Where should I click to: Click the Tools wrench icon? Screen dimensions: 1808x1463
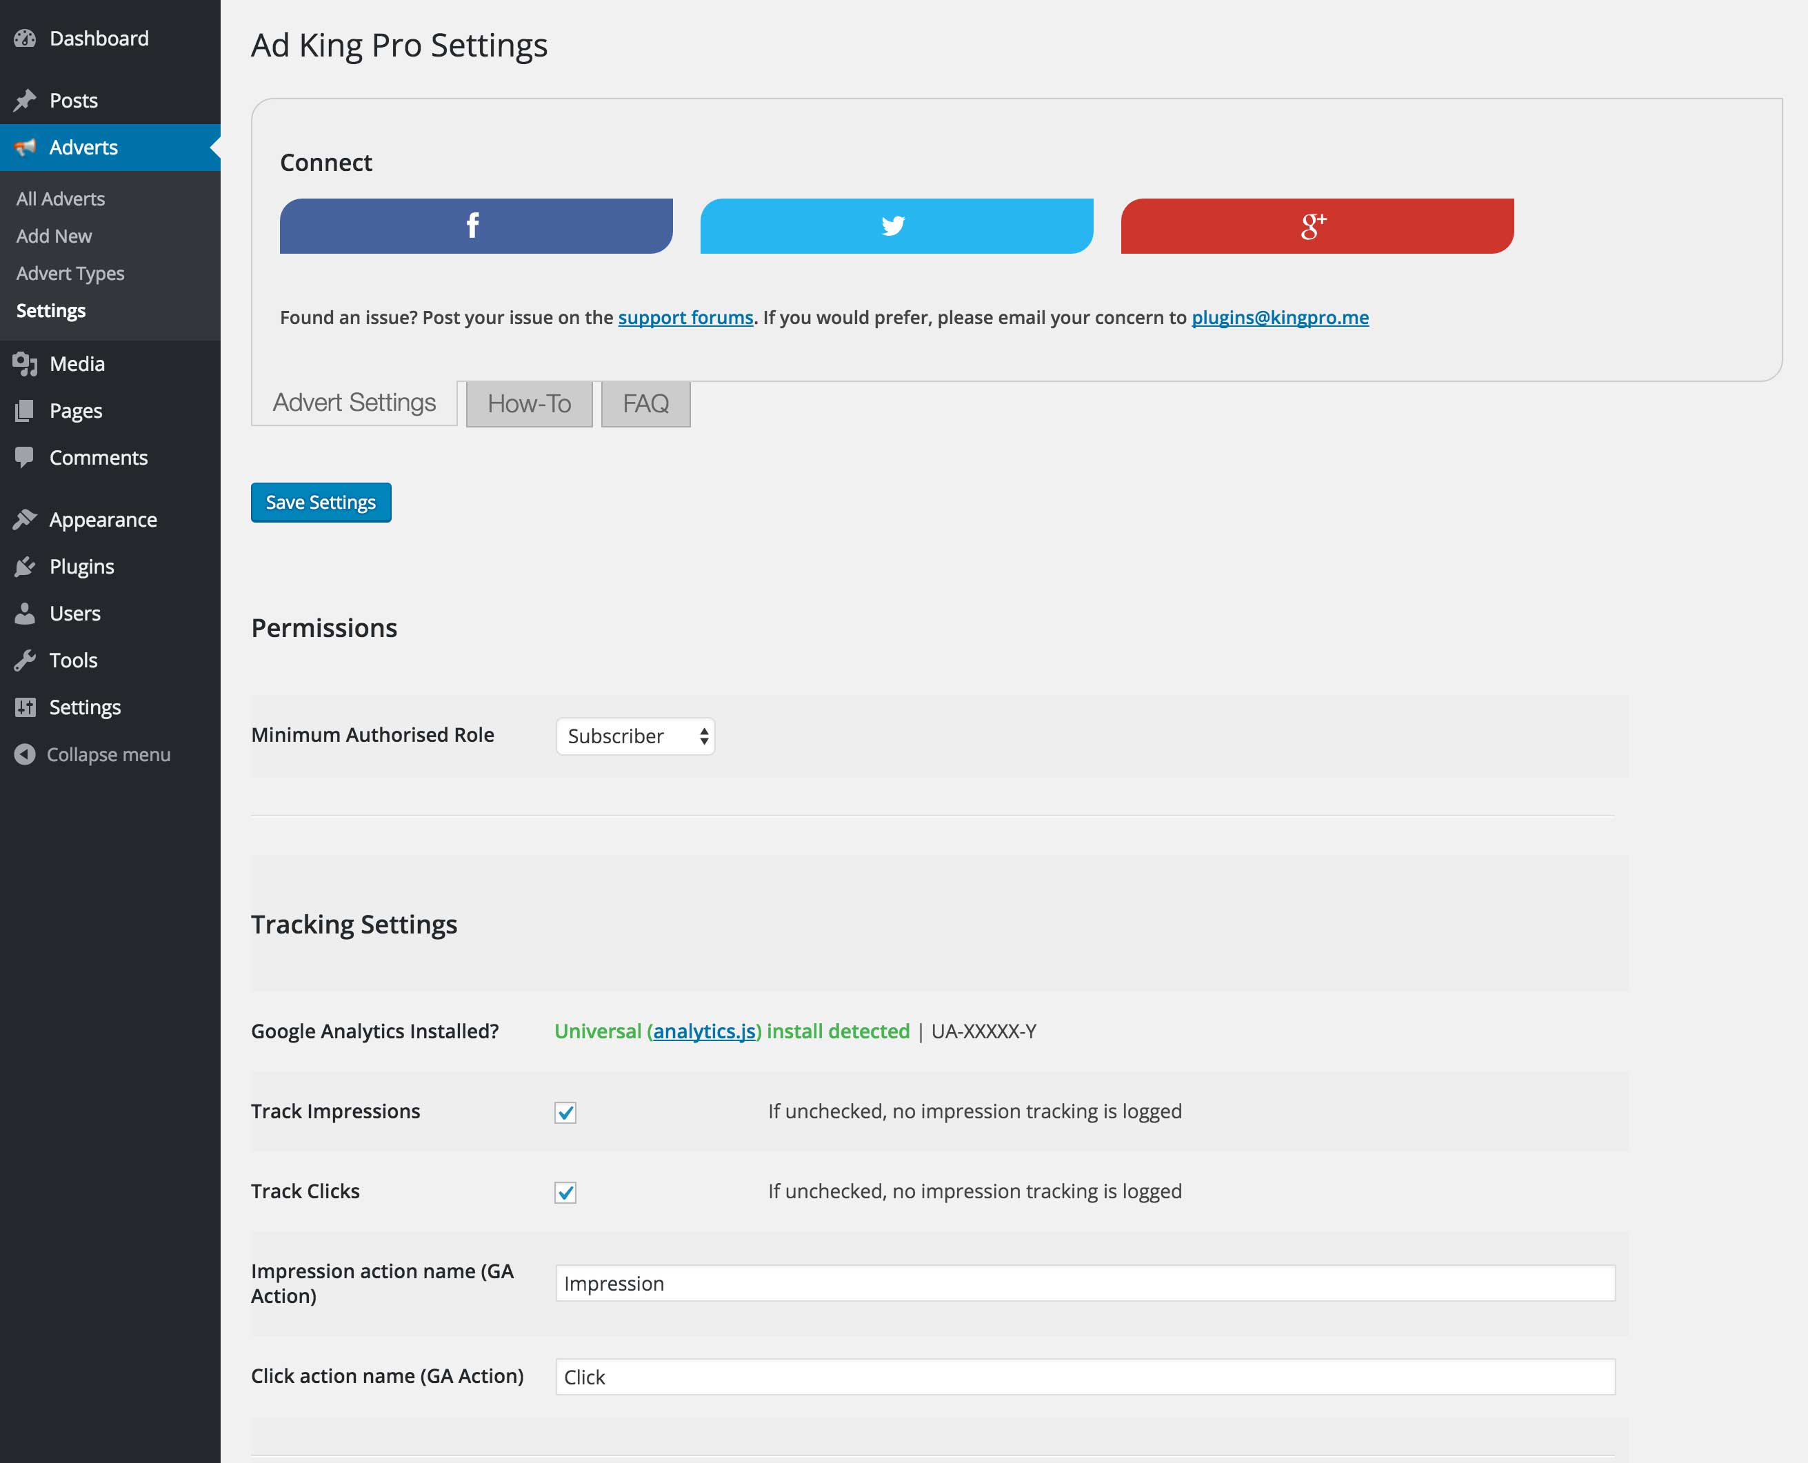pyautogui.click(x=24, y=660)
